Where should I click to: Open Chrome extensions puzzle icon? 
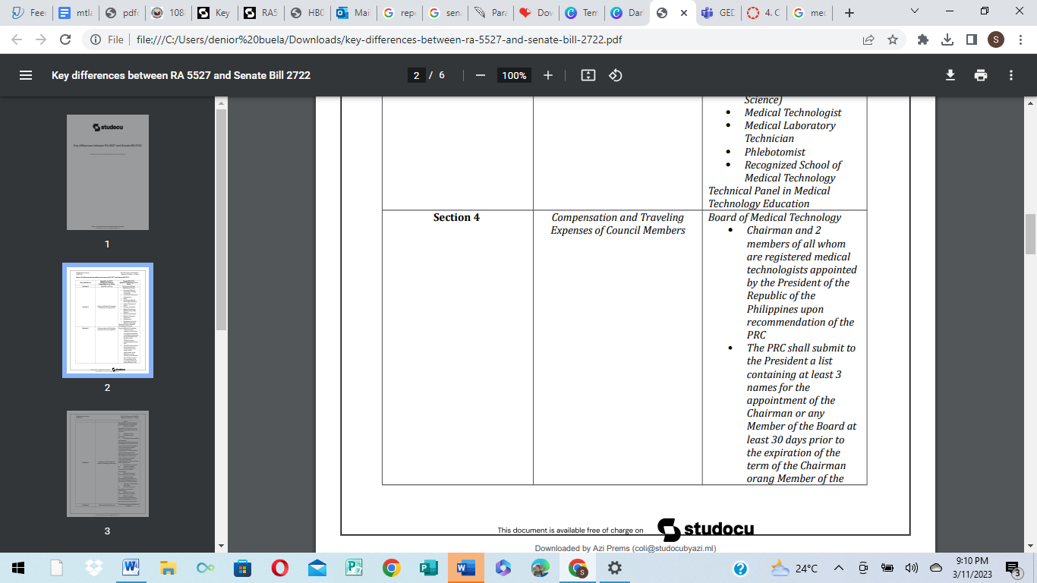coord(923,39)
